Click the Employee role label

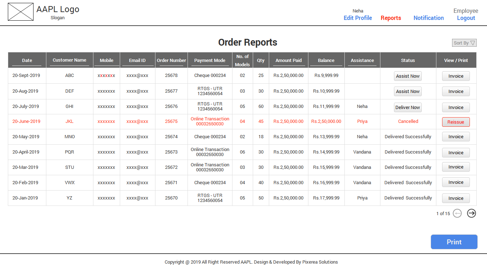[x=466, y=11]
